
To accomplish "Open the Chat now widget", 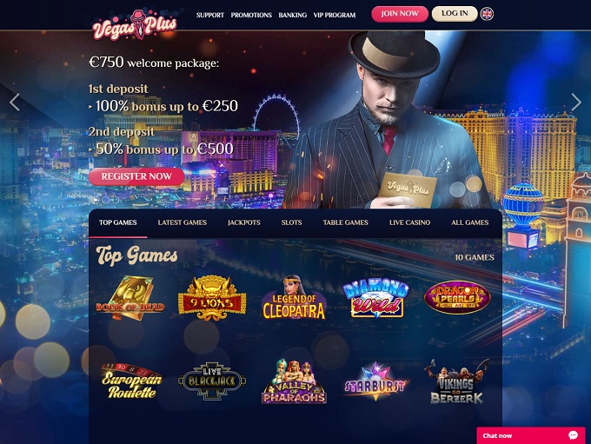I will pyautogui.click(x=531, y=435).
